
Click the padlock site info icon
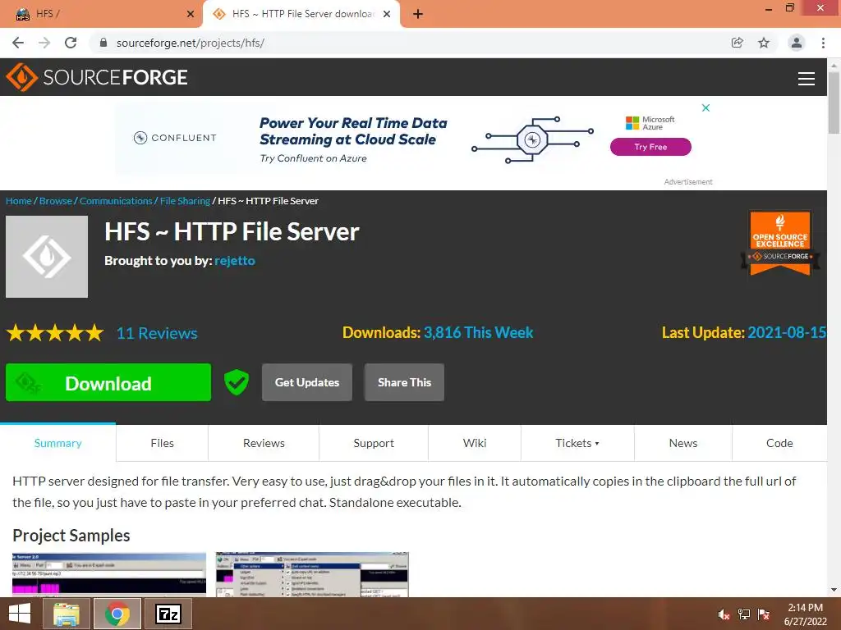tap(103, 43)
